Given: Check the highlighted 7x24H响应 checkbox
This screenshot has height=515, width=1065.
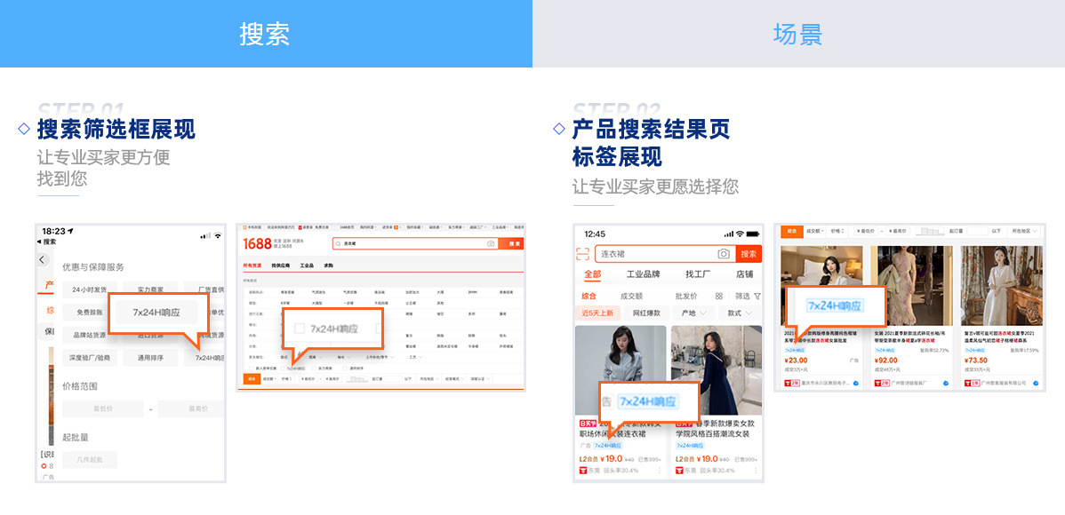Looking at the screenshot, I should tap(300, 329).
